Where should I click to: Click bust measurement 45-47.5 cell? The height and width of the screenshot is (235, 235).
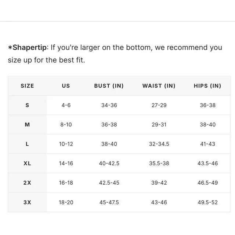[x=109, y=202]
